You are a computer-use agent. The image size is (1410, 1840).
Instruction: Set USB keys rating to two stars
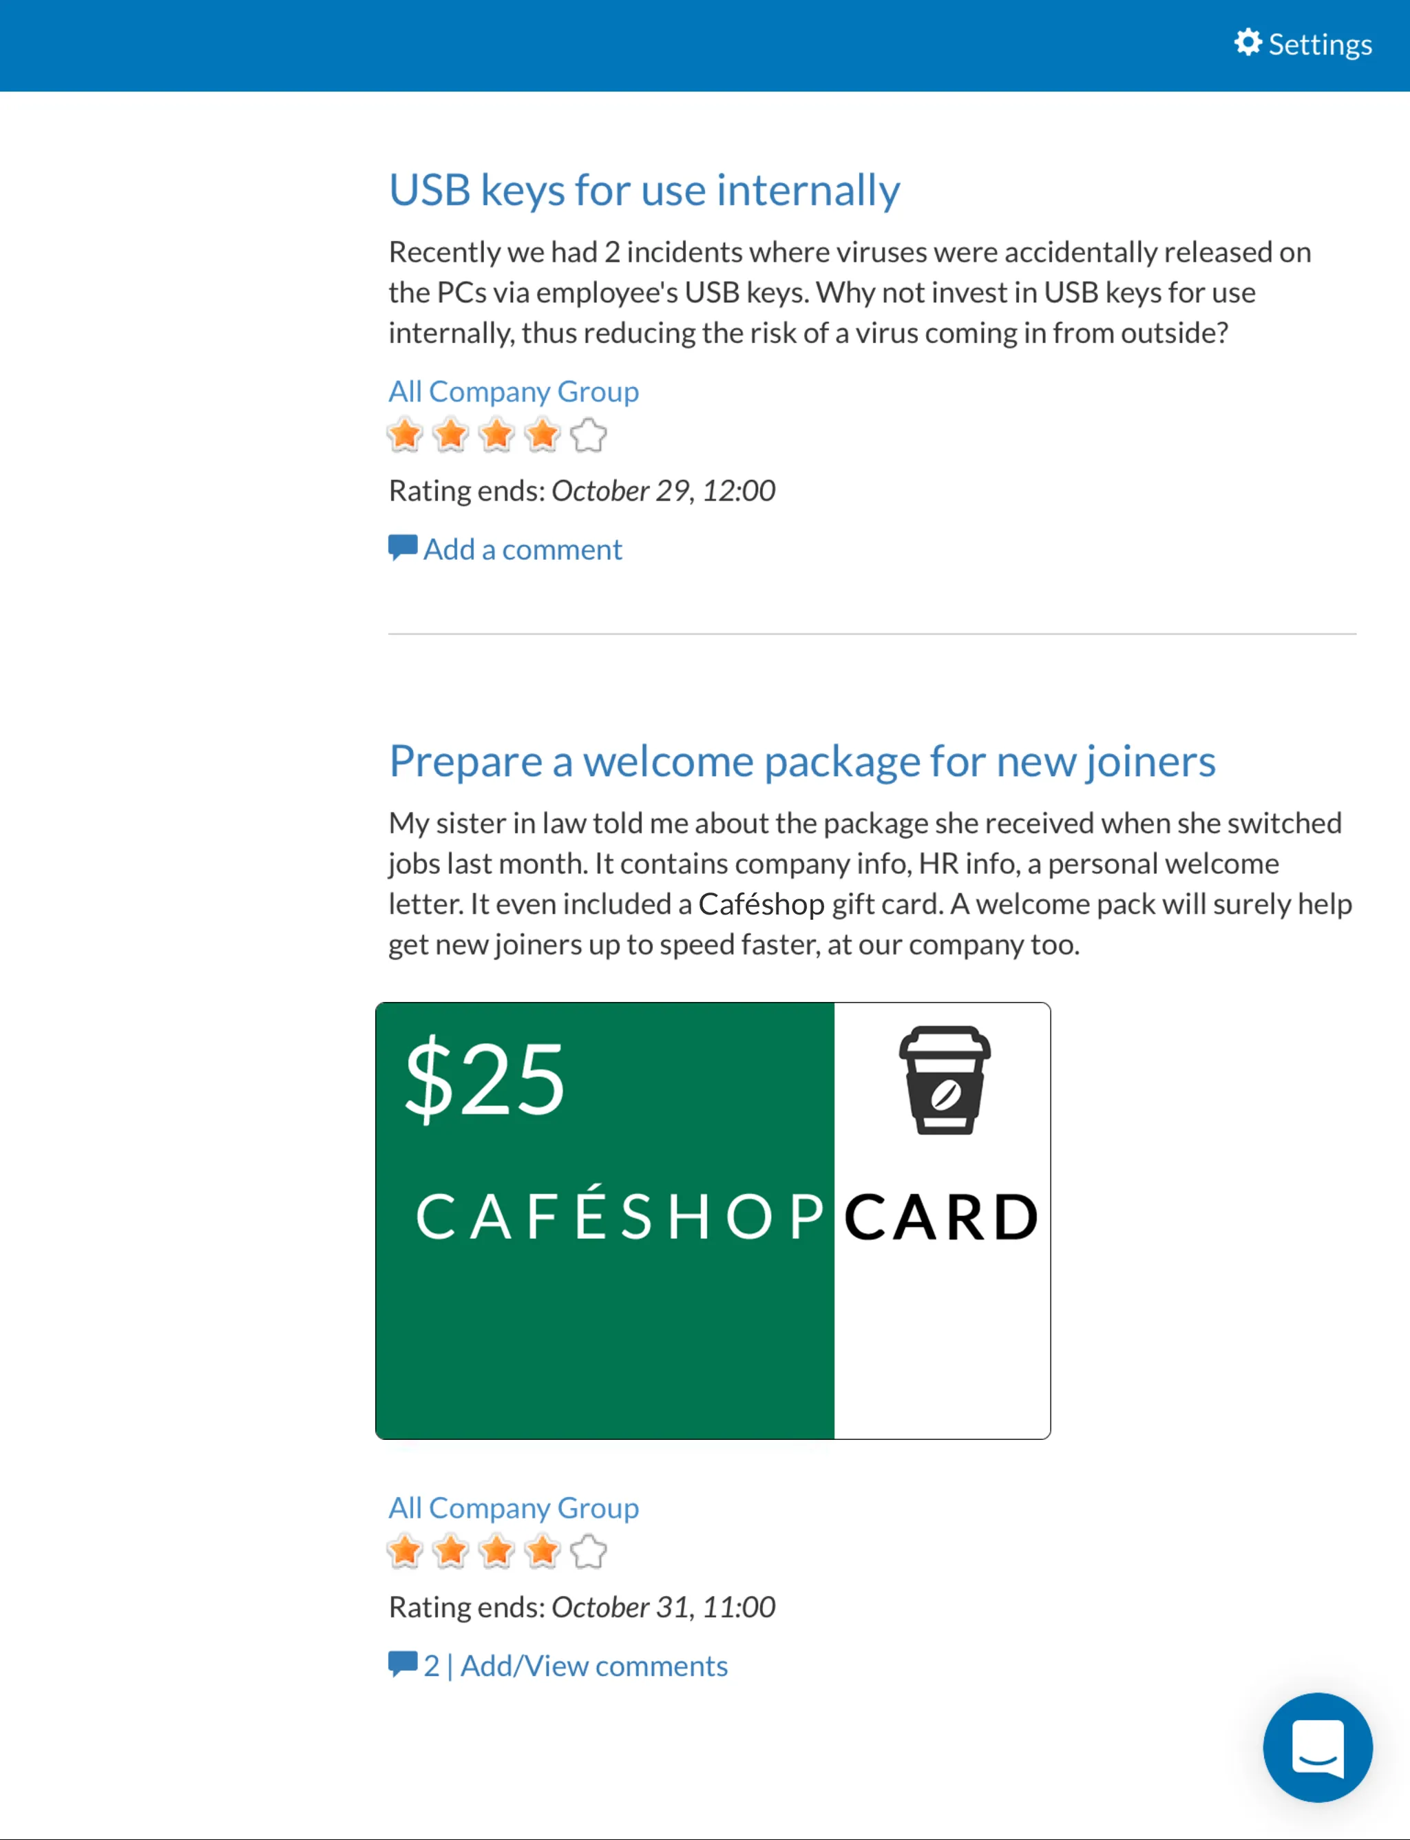tap(451, 435)
